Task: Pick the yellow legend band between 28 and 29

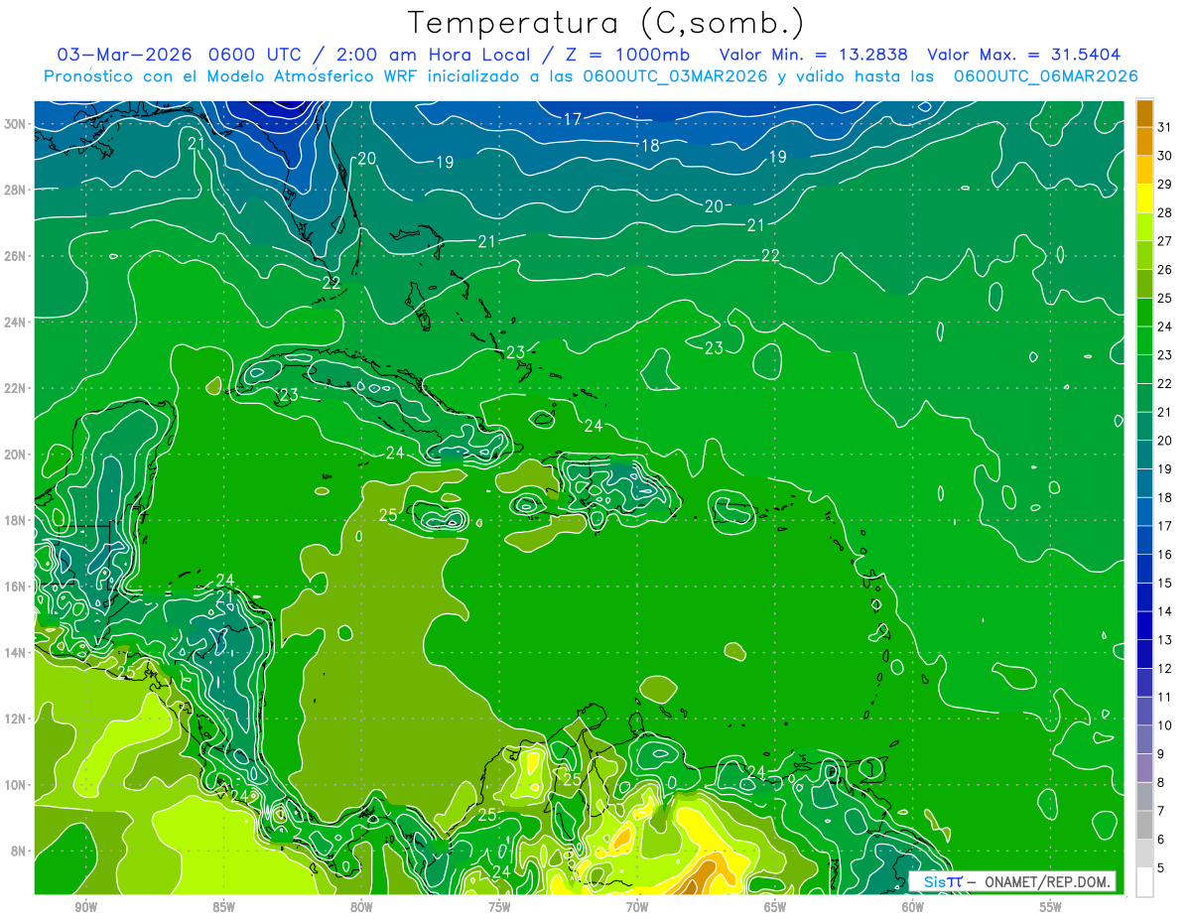Action: click(1144, 197)
